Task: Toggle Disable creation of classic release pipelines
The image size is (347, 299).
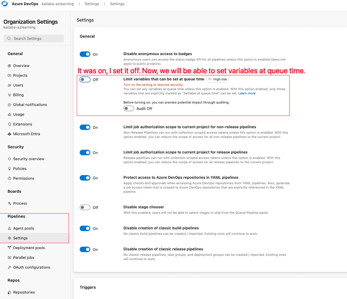Action: 85,249
